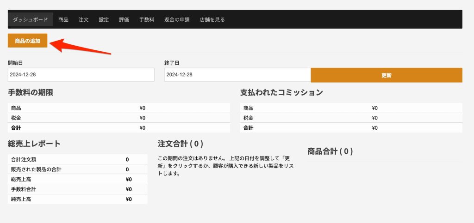Select the 税金 row under 手数料の期限
The height and width of the screenshot is (223, 474).
(119, 118)
